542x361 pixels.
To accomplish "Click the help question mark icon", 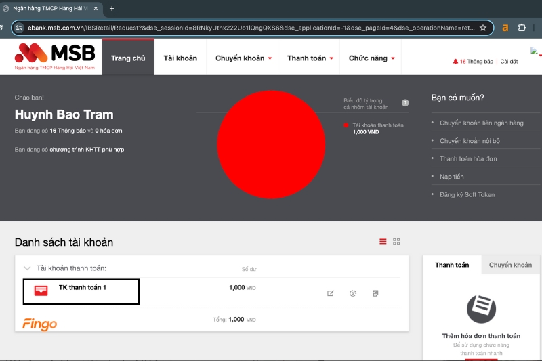I will coord(405,102).
